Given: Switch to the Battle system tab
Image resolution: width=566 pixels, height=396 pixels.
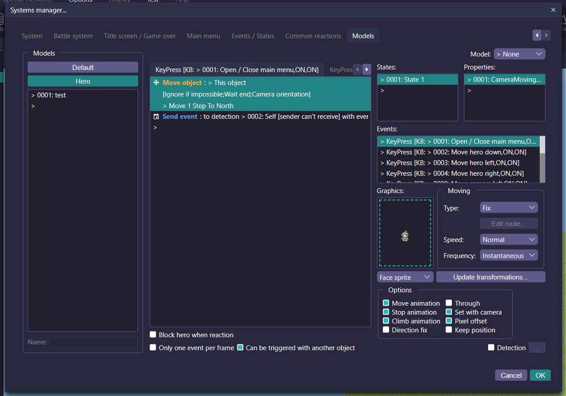Looking at the screenshot, I should [x=73, y=36].
